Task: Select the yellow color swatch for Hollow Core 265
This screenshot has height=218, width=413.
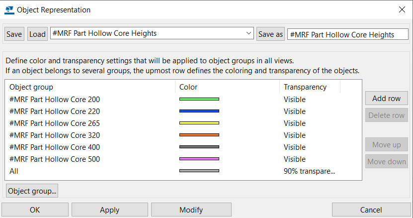Action: (199, 123)
